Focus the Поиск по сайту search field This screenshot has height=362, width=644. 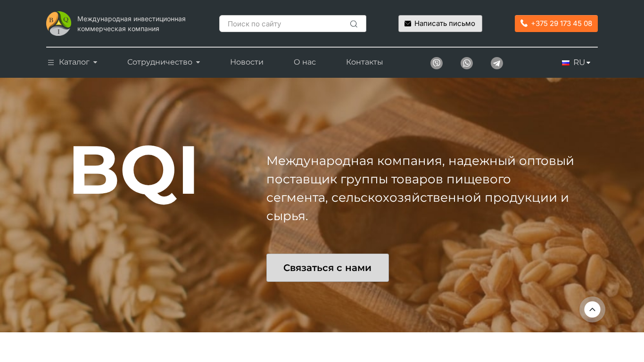coord(293,24)
